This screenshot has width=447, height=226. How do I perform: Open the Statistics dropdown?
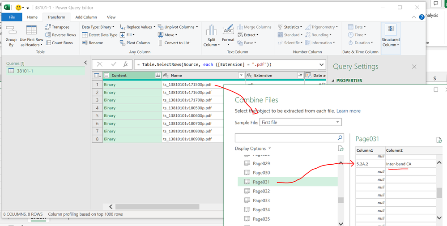[290, 27]
